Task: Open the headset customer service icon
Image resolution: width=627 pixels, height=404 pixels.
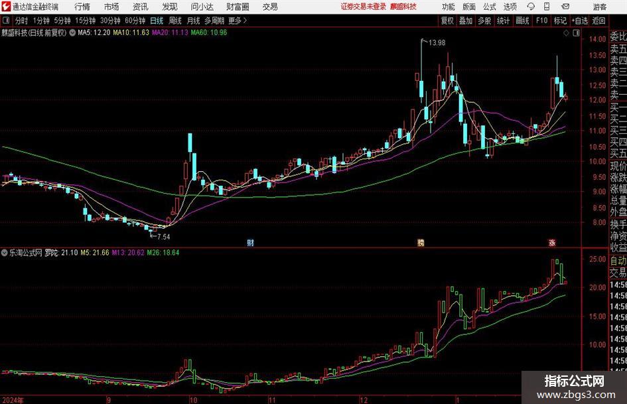Action: [531, 7]
